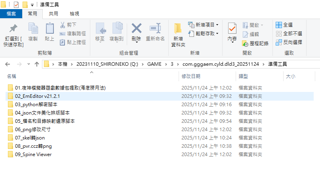Click the 刪除 red X icon

pyautogui.click(x=136, y=29)
